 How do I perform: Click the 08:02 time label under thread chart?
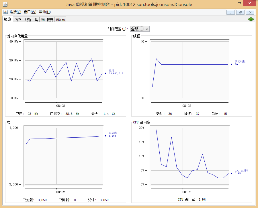187,106
